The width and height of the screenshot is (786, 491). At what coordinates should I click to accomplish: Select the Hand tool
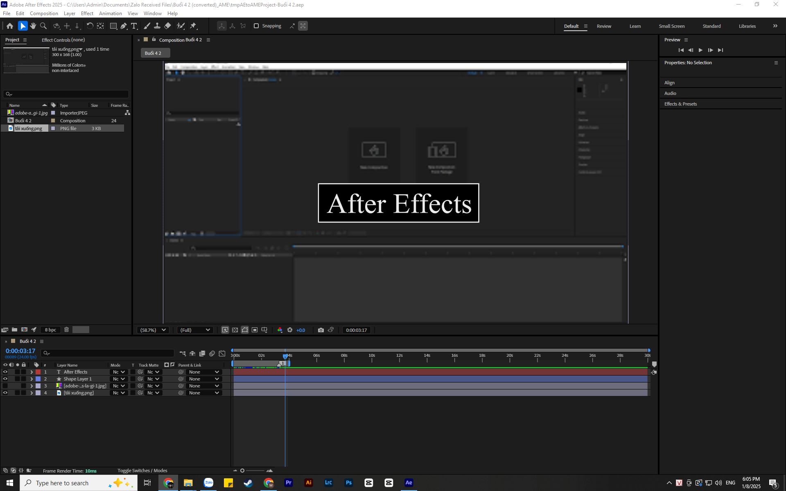click(33, 26)
